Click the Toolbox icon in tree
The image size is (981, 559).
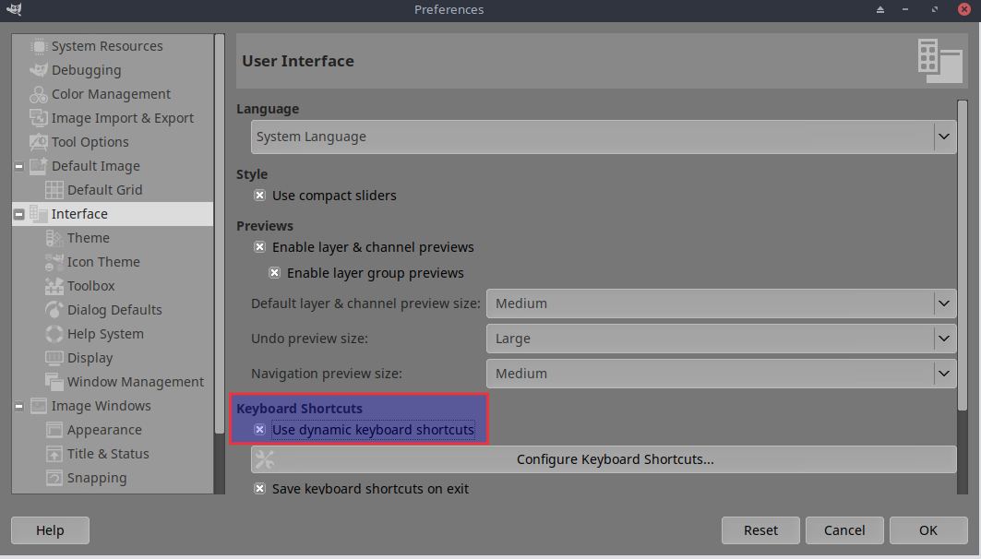pos(54,286)
